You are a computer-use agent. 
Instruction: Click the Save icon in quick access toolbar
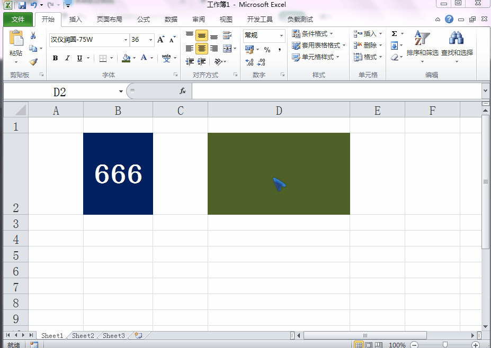22,5
